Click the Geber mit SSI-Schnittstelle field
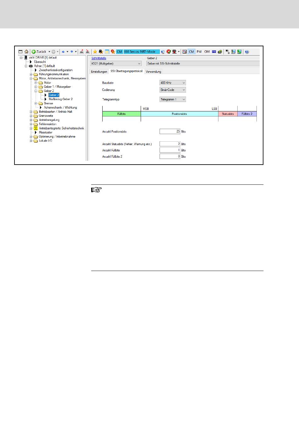Viewport: 299px width, 423px height. pos(203,64)
